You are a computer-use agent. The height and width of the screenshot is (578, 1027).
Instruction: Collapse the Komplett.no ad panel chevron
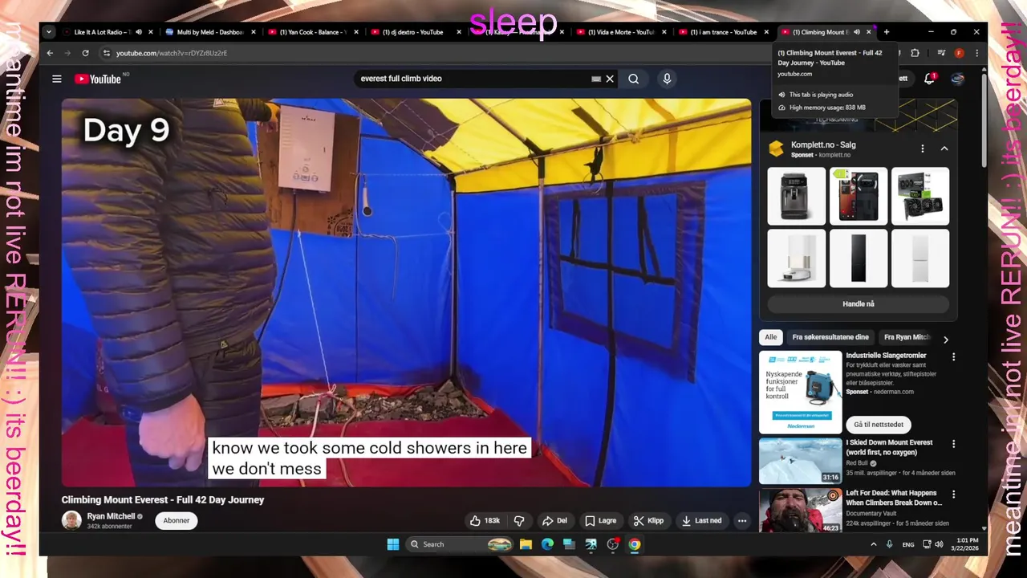coord(944,149)
